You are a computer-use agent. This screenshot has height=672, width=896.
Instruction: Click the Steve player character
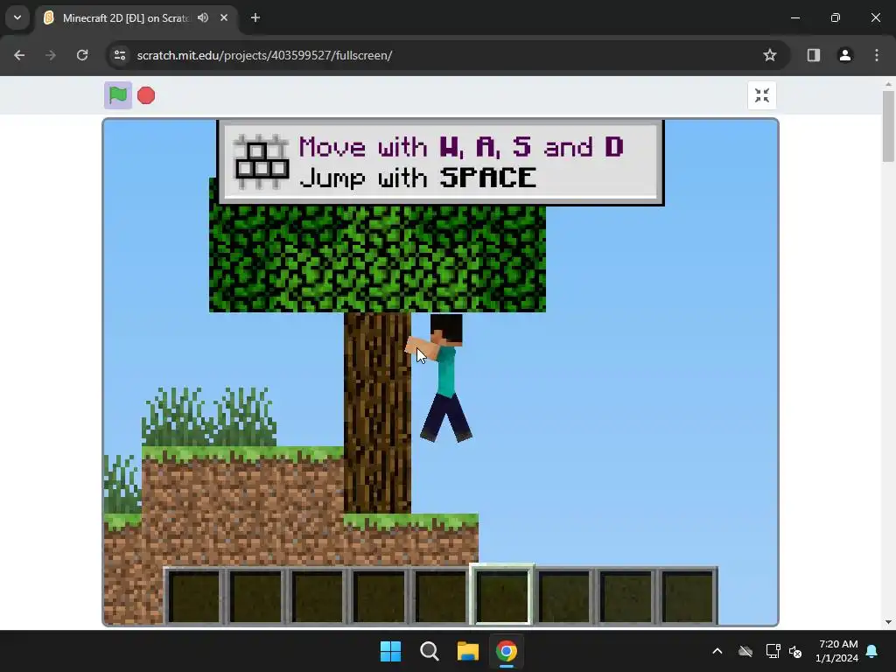click(x=444, y=377)
